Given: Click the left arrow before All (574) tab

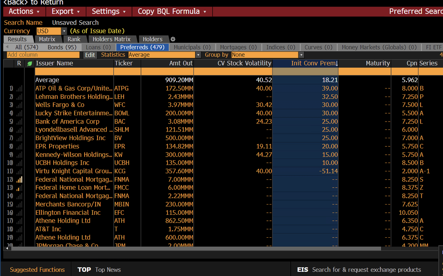Looking at the screenshot, I should pos(6,47).
